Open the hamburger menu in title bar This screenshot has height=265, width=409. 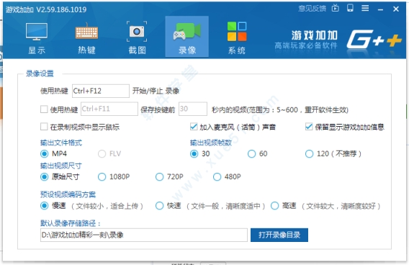tap(365, 9)
